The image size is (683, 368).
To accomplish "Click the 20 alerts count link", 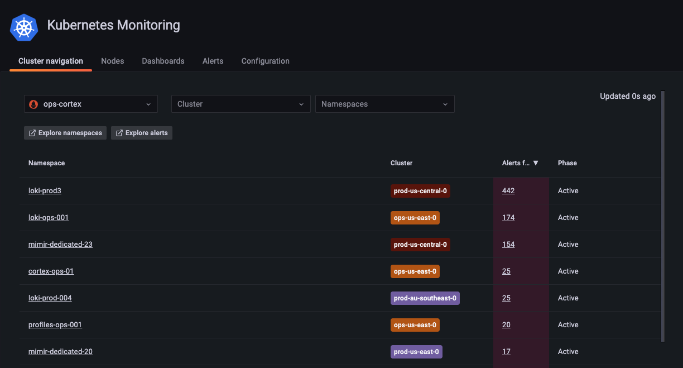I will [506, 325].
